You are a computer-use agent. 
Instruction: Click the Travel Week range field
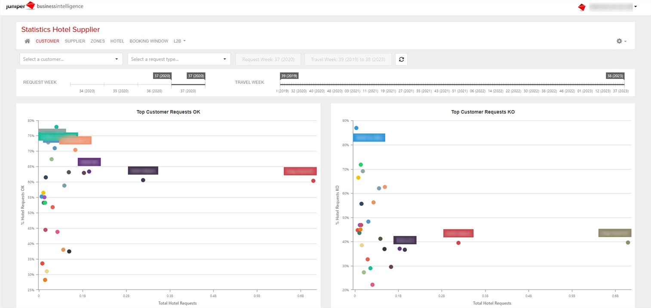(348, 59)
